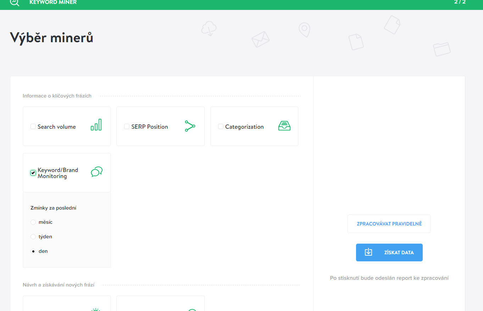Check the Categorization checkbox
The width and height of the screenshot is (483, 311).
221,126
